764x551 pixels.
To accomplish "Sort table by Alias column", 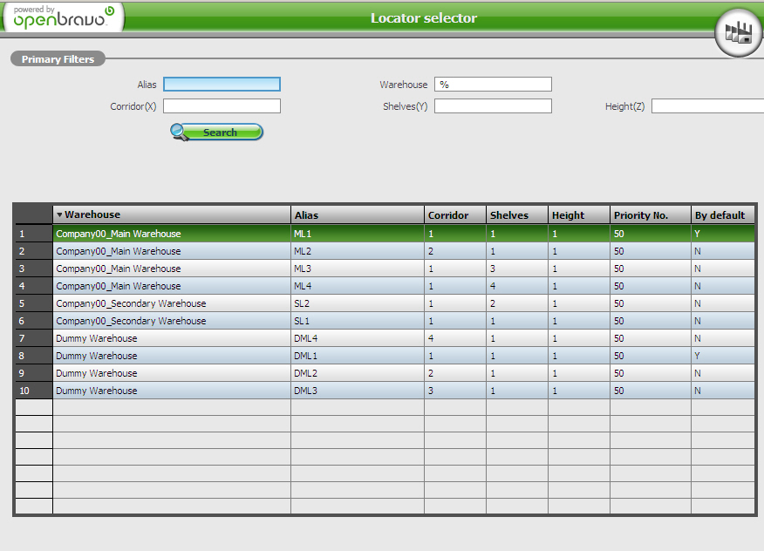I will click(x=357, y=215).
